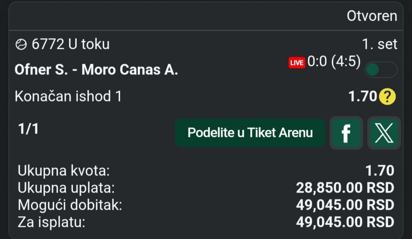
Task: Click the Otvoren ticket status label
Action: pos(372,16)
